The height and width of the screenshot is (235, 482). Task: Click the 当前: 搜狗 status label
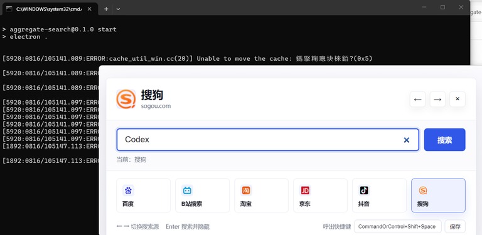coord(131,160)
